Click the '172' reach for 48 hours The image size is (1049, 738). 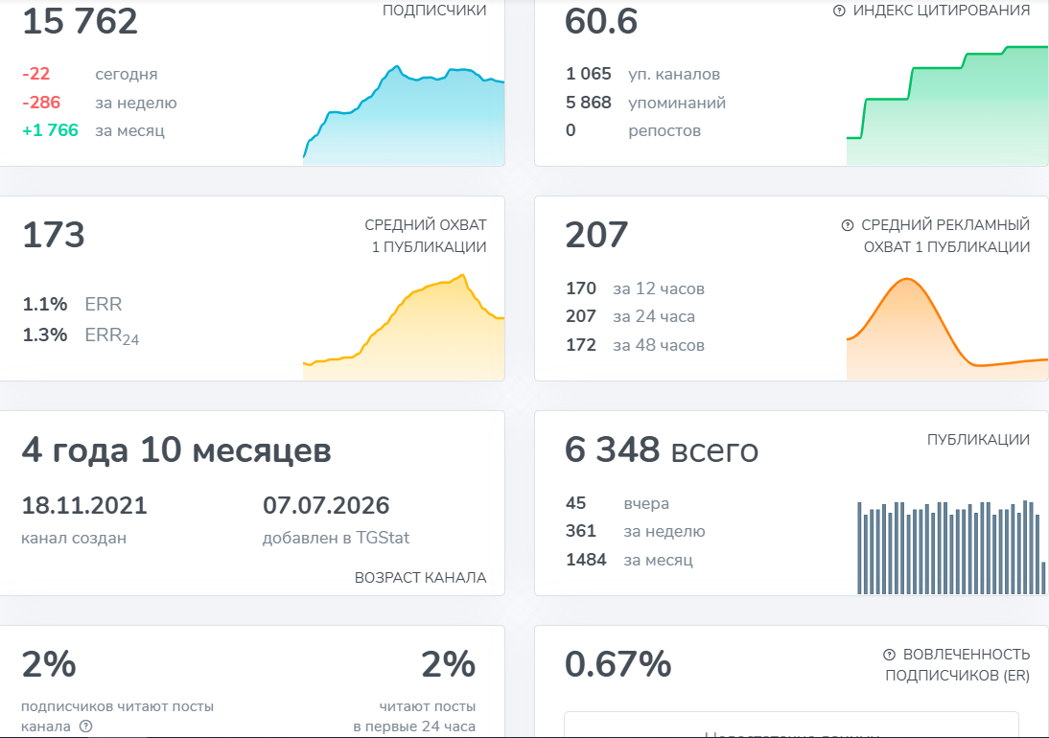(x=581, y=345)
